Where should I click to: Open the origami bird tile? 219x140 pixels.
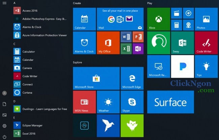point(108,126)
